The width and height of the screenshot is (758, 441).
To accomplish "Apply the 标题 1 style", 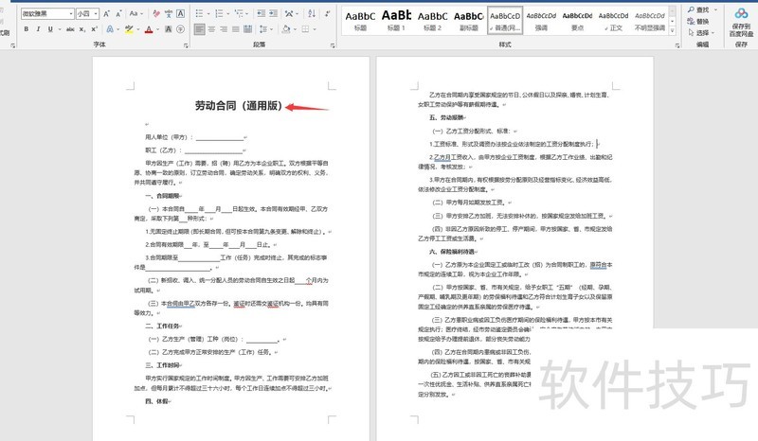I will 395,19.
